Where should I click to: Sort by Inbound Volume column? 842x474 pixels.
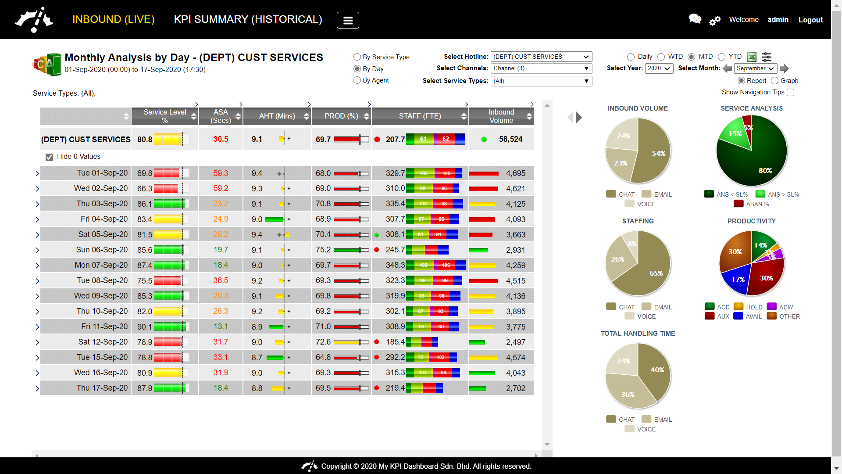tap(529, 116)
